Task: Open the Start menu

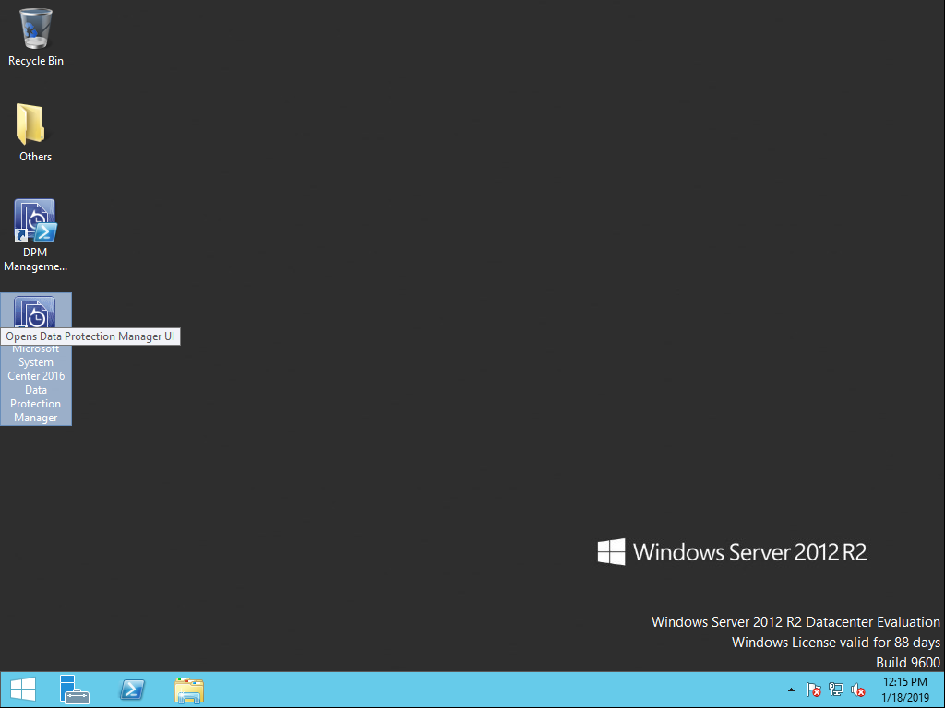Action: coord(21,689)
